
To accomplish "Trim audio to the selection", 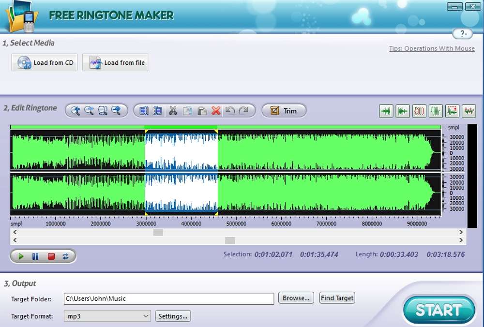I will pos(284,110).
